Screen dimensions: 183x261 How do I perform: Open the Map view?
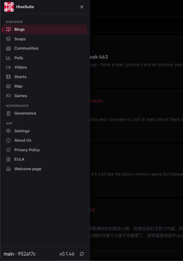pos(45,86)
